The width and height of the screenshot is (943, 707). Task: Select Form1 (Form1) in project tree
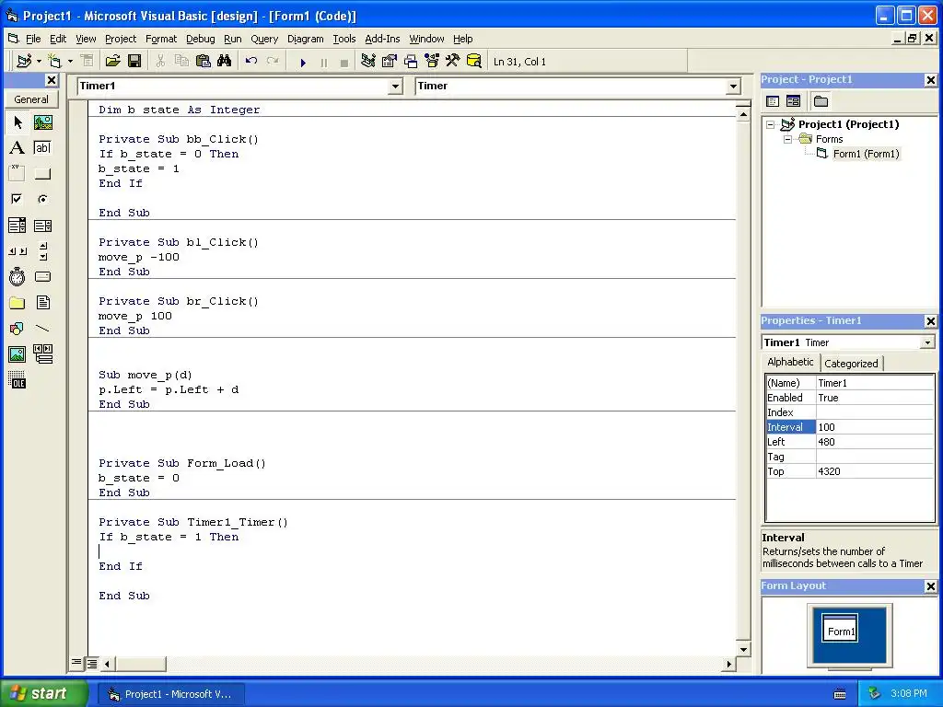coord(866,154)
